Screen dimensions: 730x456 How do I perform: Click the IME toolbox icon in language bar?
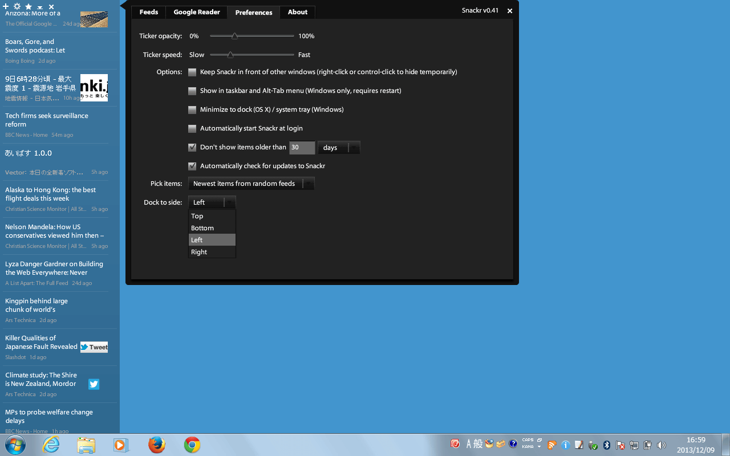[x=501, y=443]
